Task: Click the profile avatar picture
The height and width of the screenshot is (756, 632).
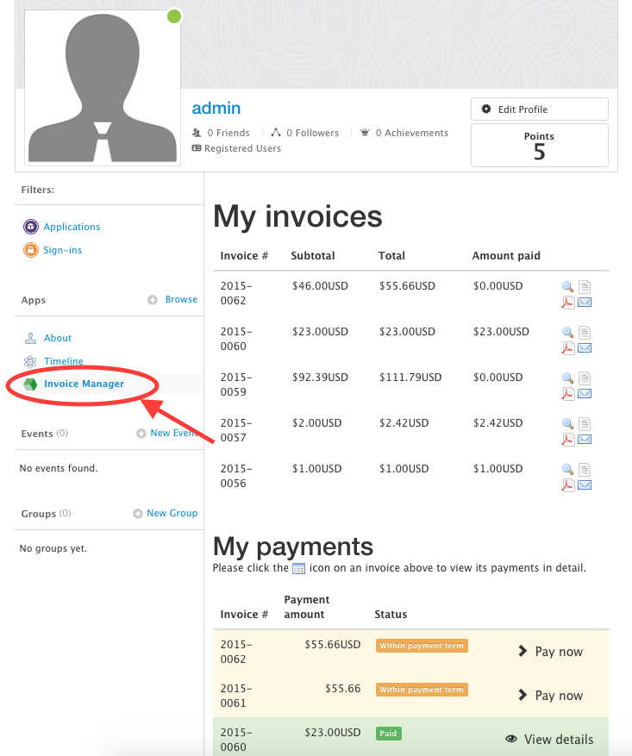Action: 103,88
